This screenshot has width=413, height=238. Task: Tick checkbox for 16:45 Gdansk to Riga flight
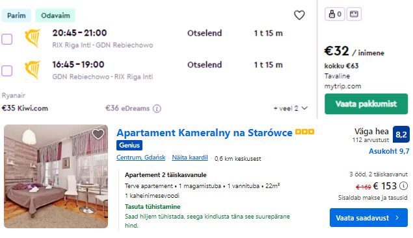7,71
